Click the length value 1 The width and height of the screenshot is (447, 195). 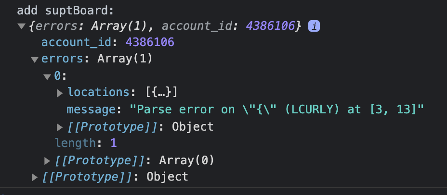pos(114,143)
